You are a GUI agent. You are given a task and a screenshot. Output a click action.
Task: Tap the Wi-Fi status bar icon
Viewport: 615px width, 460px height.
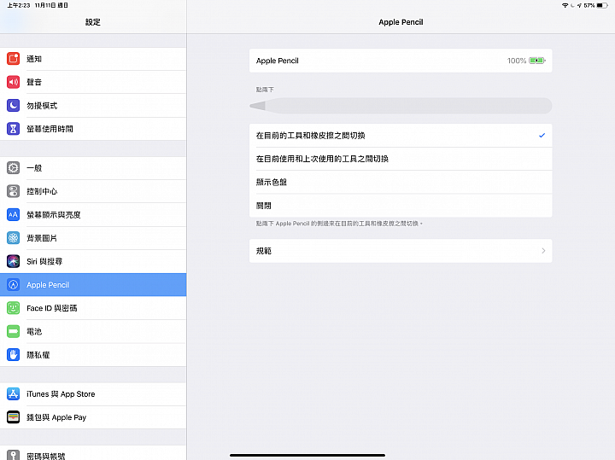565,5
